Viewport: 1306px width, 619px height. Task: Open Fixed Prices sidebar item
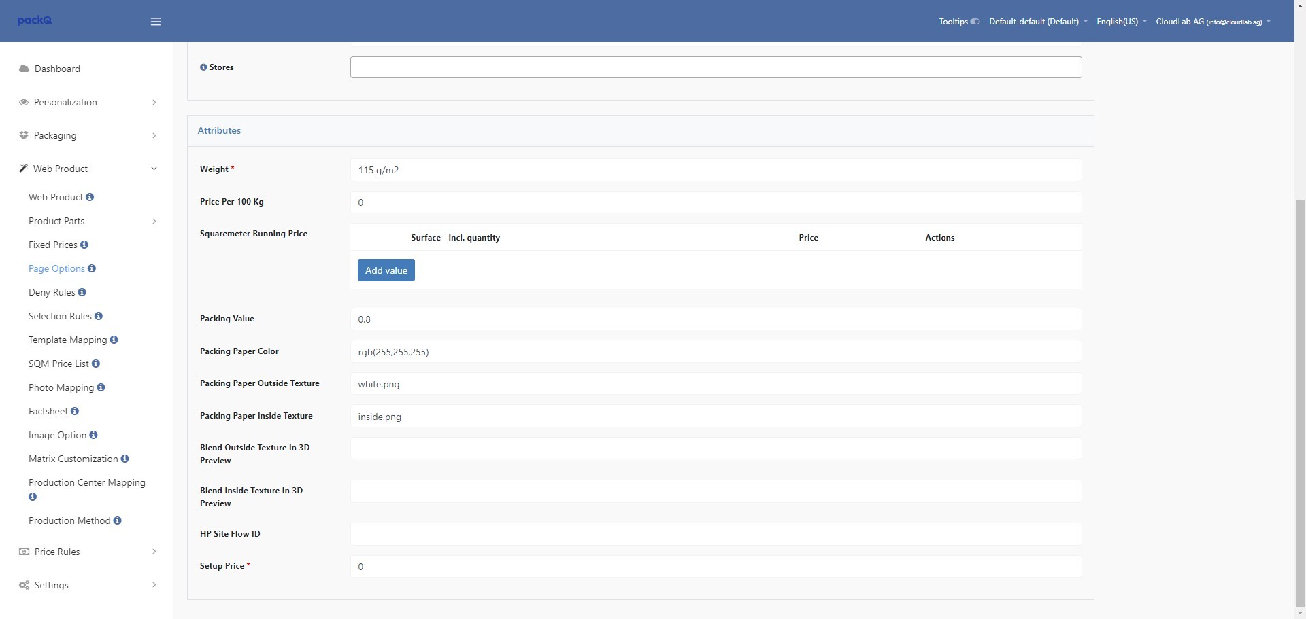(x=53, y=245)
